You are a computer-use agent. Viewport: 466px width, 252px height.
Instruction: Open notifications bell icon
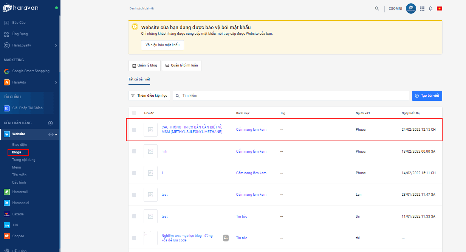(x=430, y=8)
